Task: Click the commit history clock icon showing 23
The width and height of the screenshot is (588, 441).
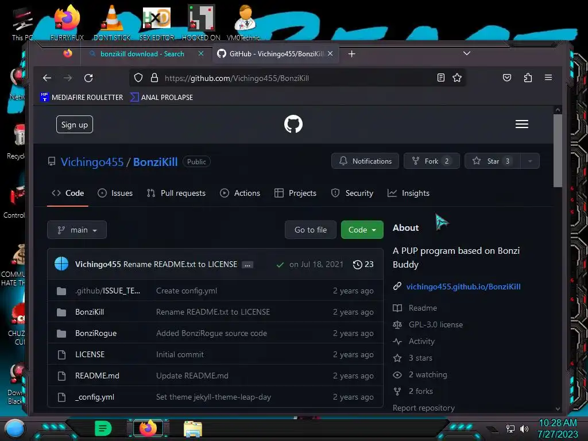Action: tap(363, 264)
